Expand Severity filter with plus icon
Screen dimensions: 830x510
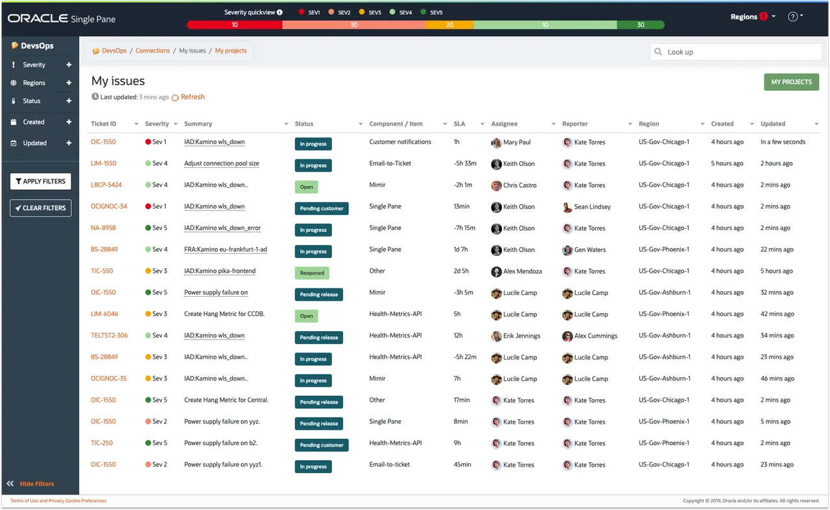coord(69,65)
